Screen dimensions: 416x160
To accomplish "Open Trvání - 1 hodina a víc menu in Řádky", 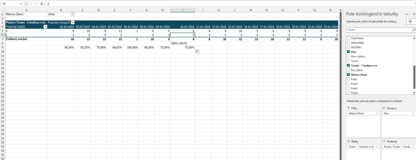I will point(377,147).
